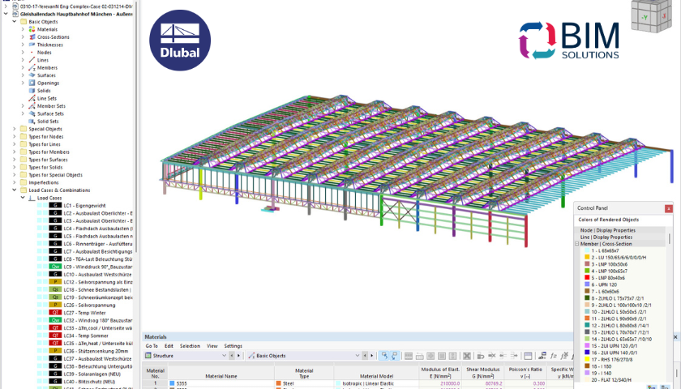Close the Control Panel
Viewport: 681px width, 389px height.
[x=668, y=208]
